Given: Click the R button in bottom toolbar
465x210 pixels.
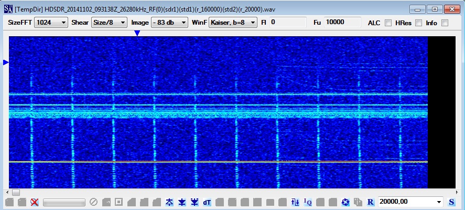Looking at the screenshot, I should click(371, 202).
